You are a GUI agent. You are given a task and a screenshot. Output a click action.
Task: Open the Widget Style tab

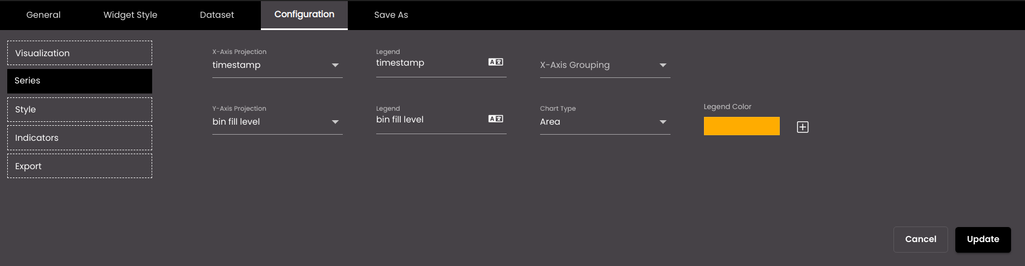130,15
